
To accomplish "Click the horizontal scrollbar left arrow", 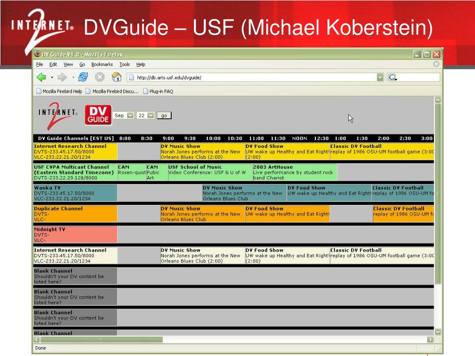I will [x=37, y=339].
